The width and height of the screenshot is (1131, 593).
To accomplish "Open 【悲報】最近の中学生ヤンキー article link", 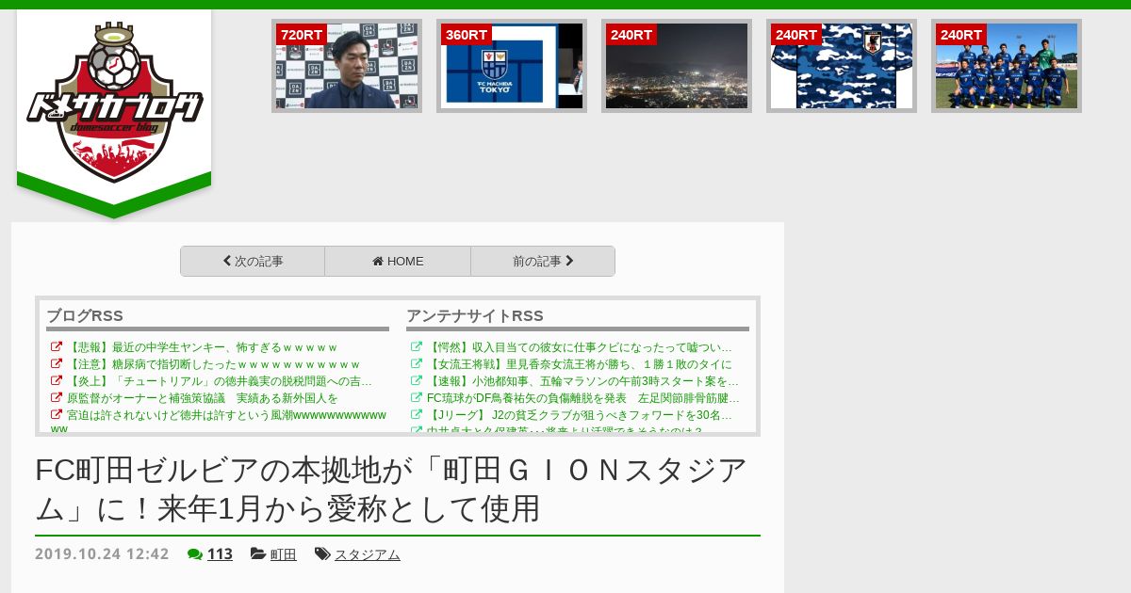I will click(x=202, y=347).
